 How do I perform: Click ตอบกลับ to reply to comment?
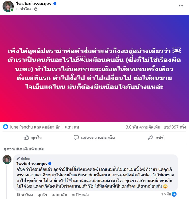coord(59,195)
